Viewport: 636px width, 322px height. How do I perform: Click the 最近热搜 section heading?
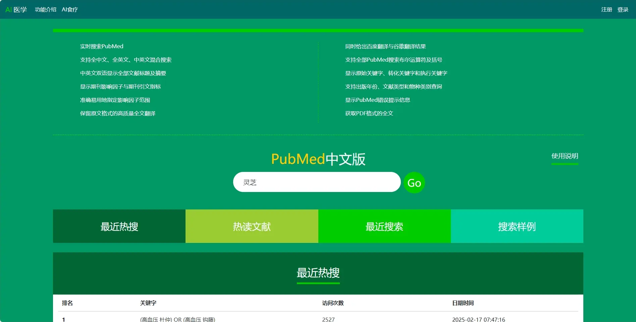(x=318, y=273)
